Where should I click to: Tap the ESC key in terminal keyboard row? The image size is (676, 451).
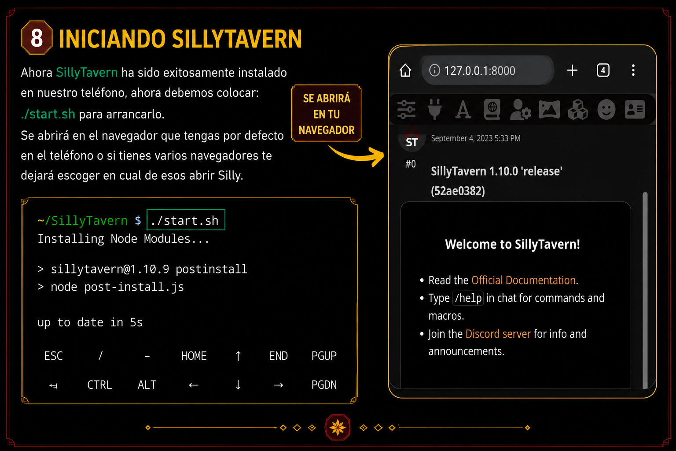coord(54,356)
